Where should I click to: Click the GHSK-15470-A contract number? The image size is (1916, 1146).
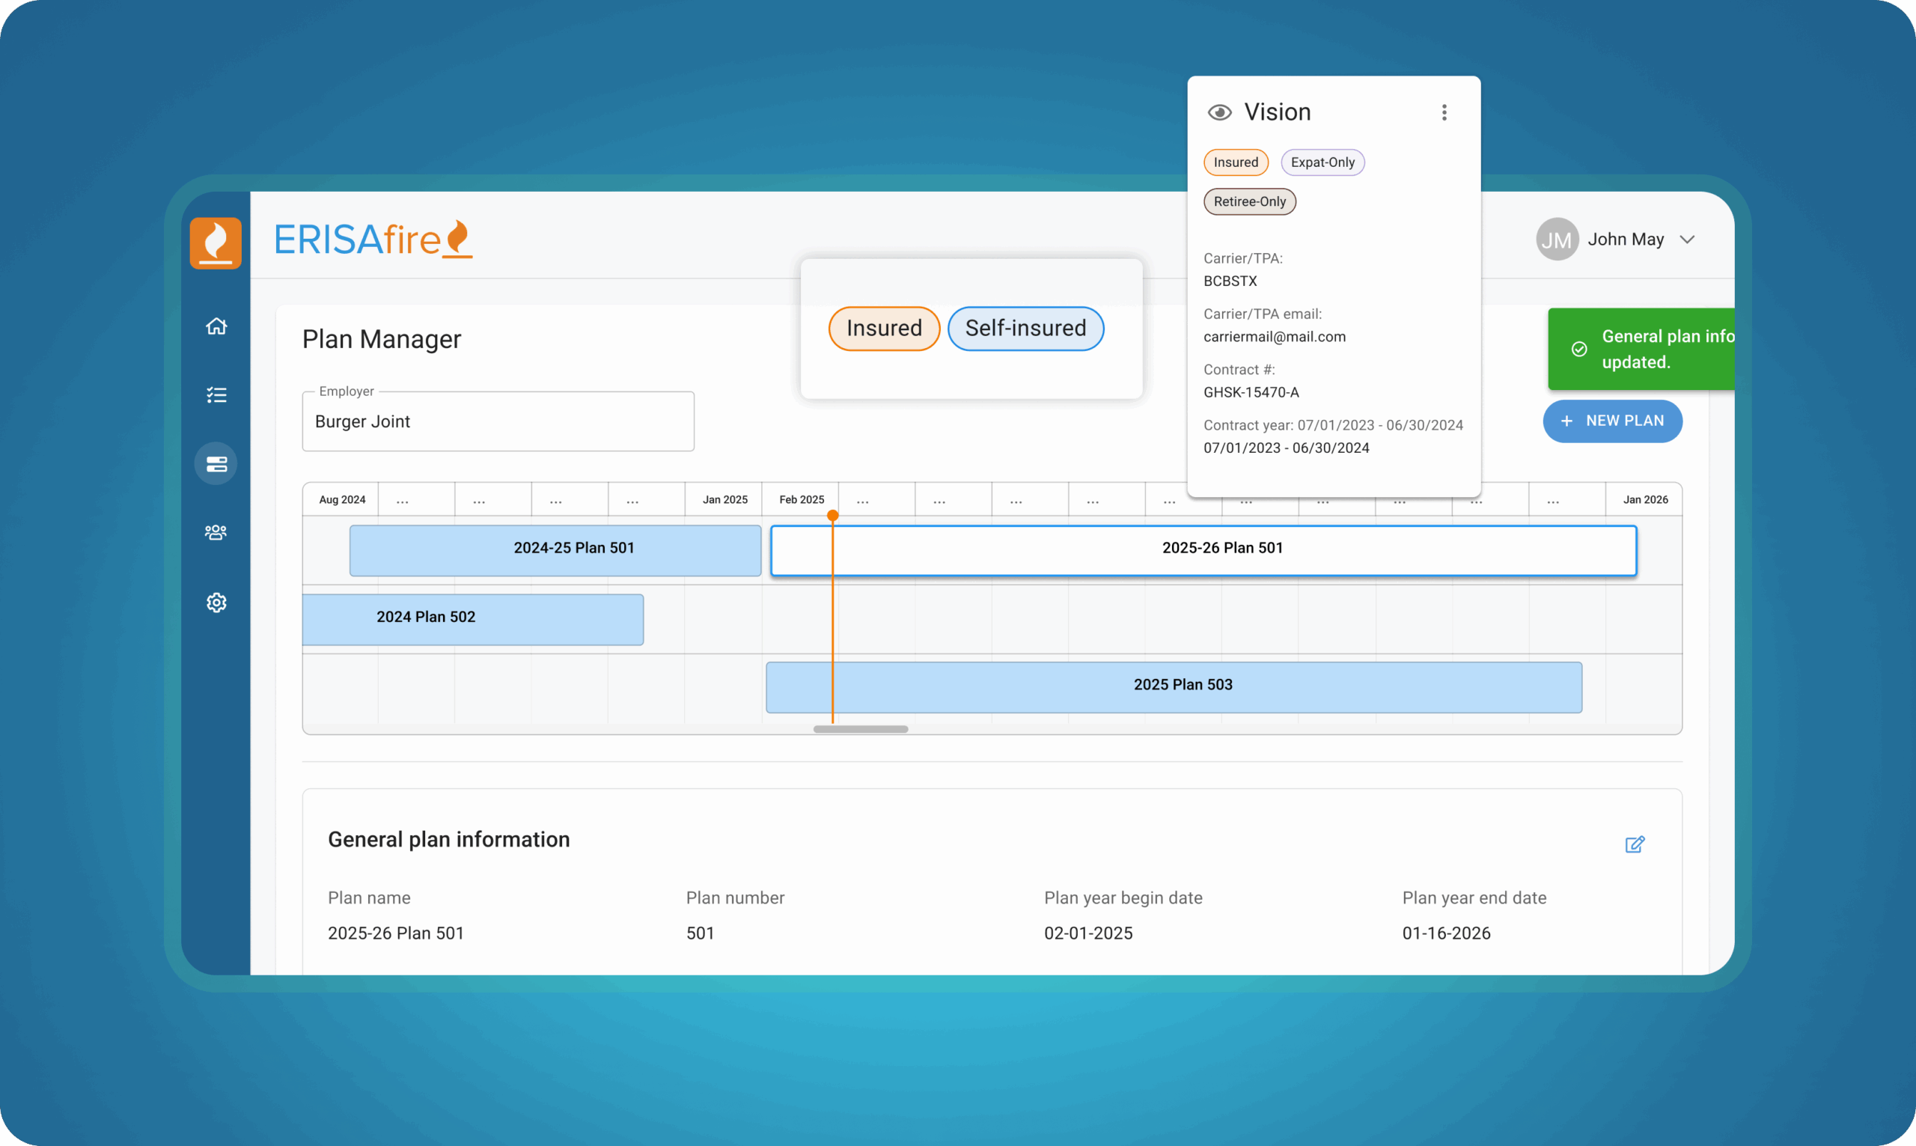pos(1251,392)
